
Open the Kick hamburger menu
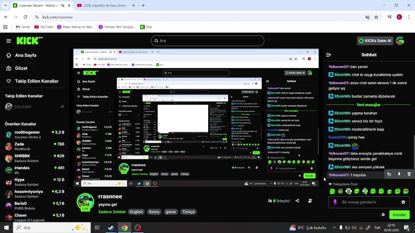tap(9, 41)
